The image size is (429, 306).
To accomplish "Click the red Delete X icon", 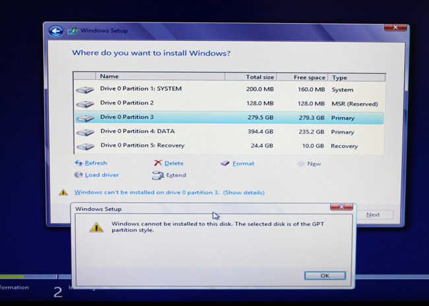I will point(158,163).
